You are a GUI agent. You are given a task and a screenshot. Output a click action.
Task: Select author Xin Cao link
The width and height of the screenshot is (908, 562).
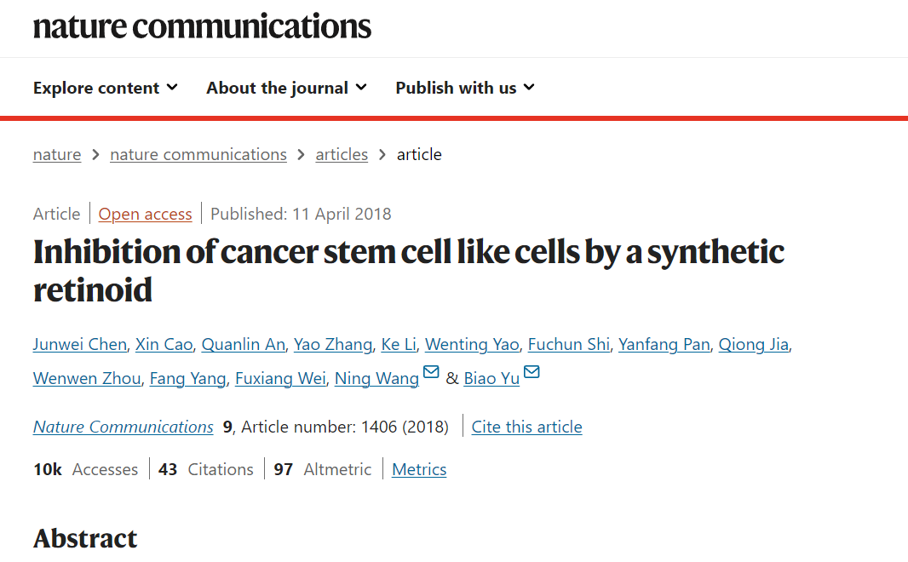pyautogui.click(x=164, y=344)
